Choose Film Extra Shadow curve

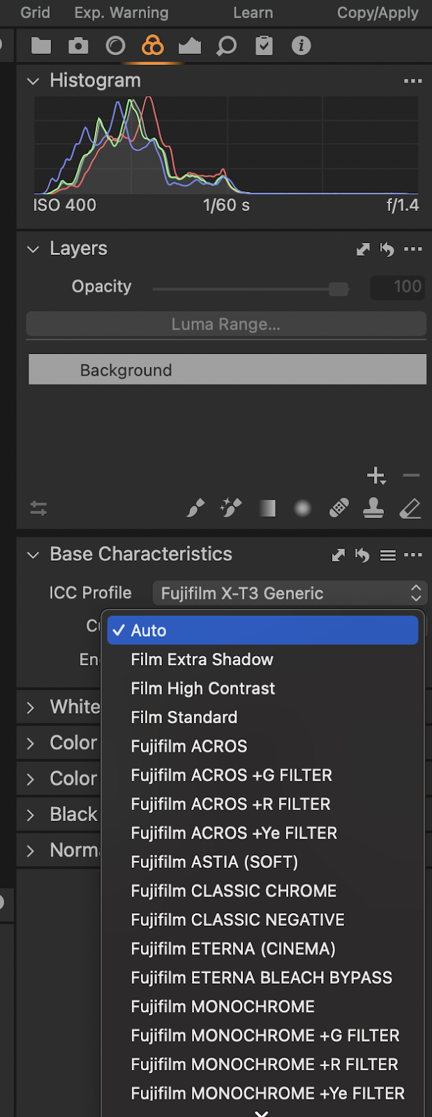pyautogui.click(x=262, y=660)
